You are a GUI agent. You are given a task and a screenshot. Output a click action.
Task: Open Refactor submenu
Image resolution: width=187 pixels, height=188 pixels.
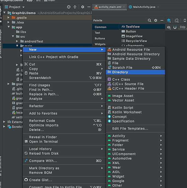point(64,106)
